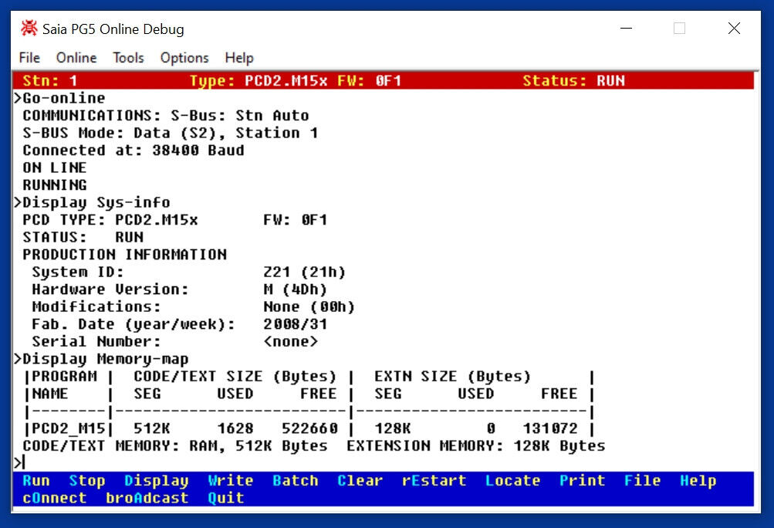The height and width of the screenshot is (528, 774).
Task: Click the Run command in the command bar
Action: (x=36, y=481)
